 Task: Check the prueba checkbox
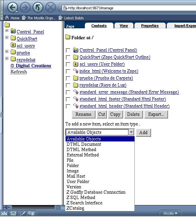click(68, 78)
